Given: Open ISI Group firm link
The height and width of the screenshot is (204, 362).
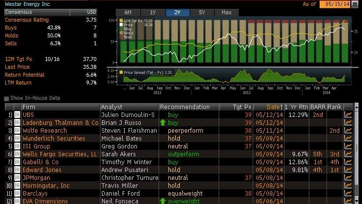Looking at the screenshot, I should [36, 146].
